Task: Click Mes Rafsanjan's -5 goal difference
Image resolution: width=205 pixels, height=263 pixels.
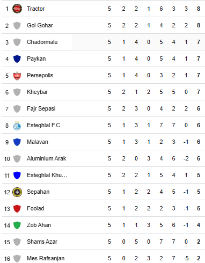Action: (186, 258)
